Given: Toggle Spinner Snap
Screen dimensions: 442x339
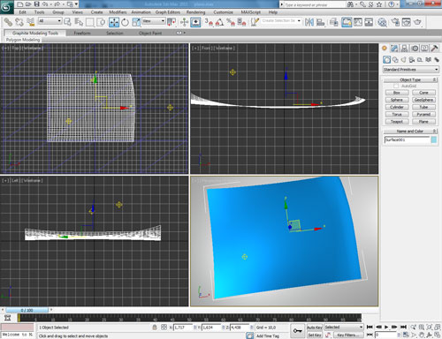Looking at the screenshot, I should pyautogui.click(x=241, y=22).
